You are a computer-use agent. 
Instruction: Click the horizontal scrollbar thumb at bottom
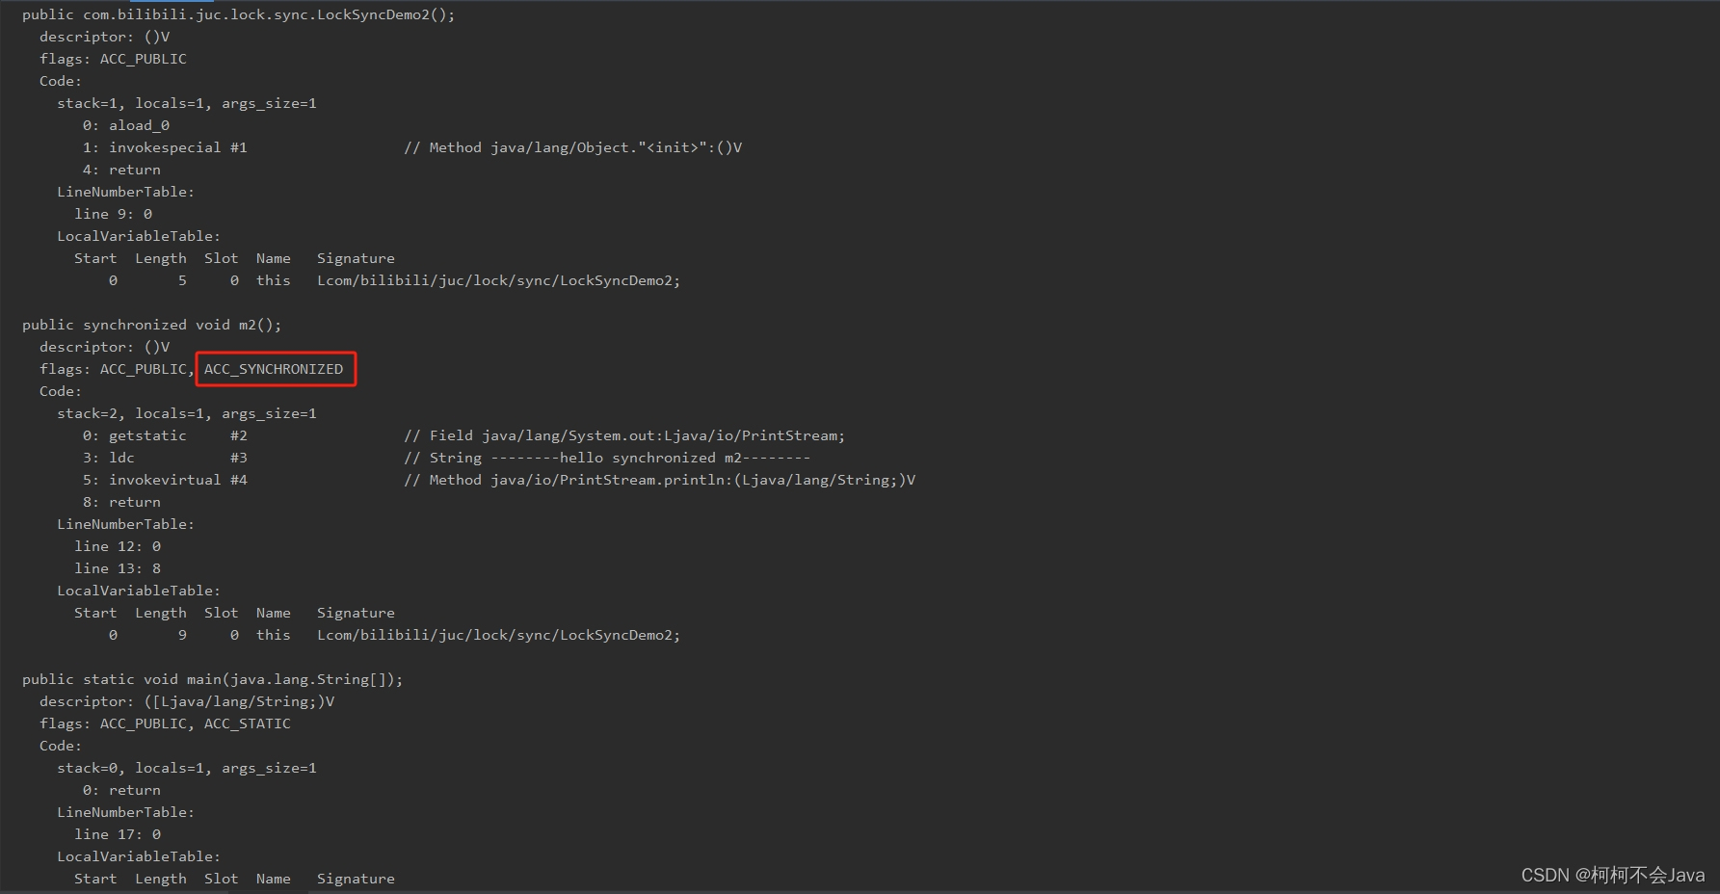pos(270,891)
